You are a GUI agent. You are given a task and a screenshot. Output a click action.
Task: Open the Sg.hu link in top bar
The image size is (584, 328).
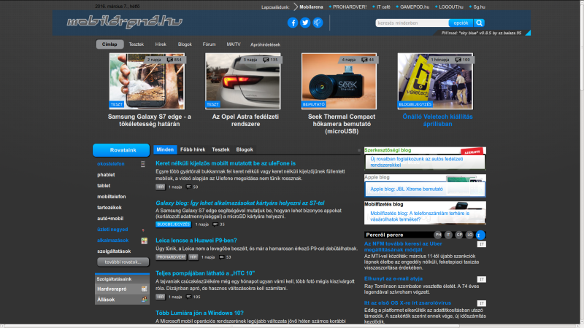[479, 7]
